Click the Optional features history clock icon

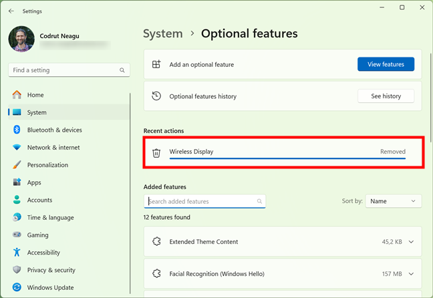[156, 96]
